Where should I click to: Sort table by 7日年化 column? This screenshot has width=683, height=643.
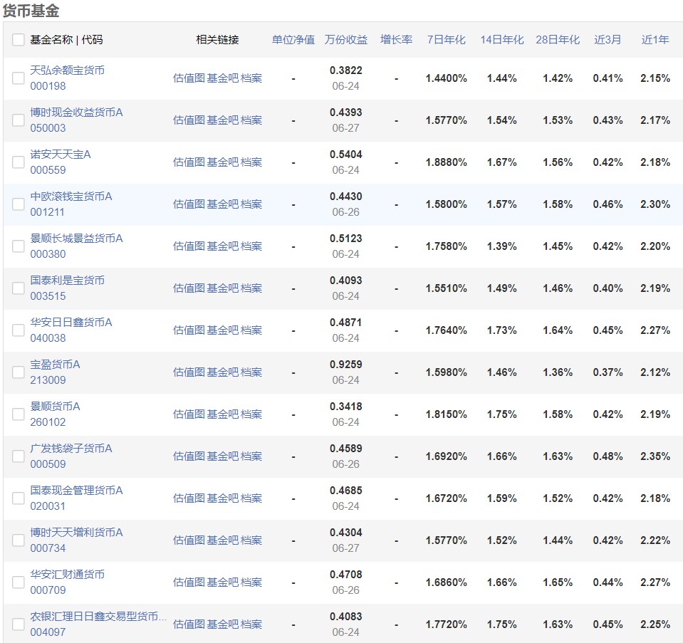click(444, 40)
